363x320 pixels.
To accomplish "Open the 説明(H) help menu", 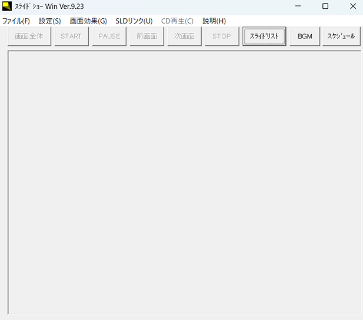I will 214,21.
